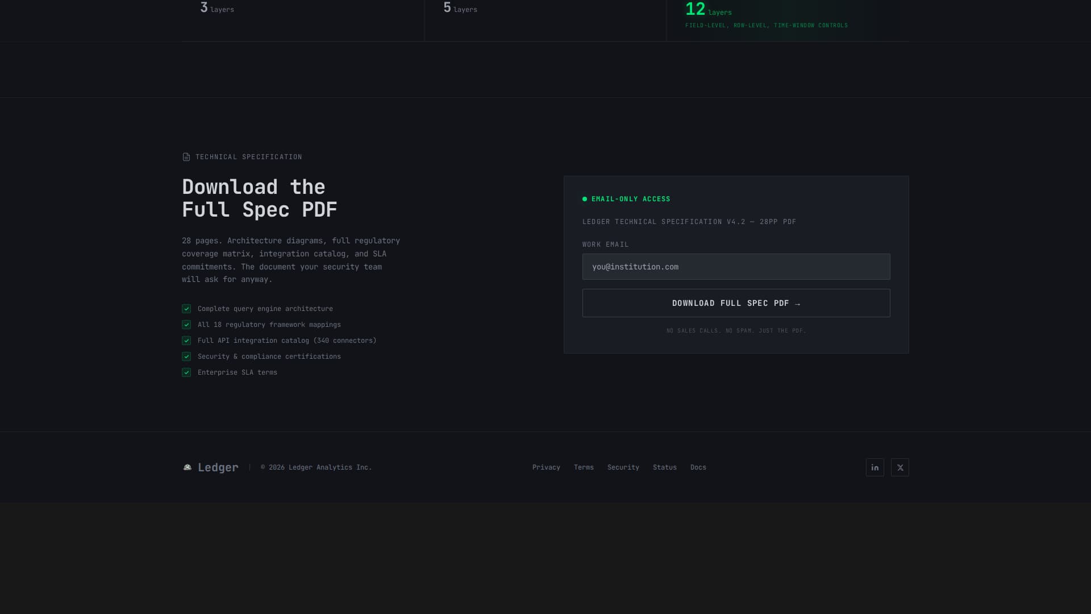Open the Security footer link

pyautogui.click(x=623, y=467)
